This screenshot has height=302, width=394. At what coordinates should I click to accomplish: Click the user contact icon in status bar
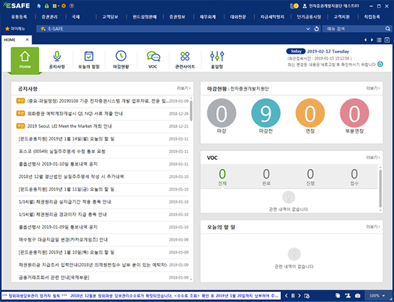pos(348,295)
